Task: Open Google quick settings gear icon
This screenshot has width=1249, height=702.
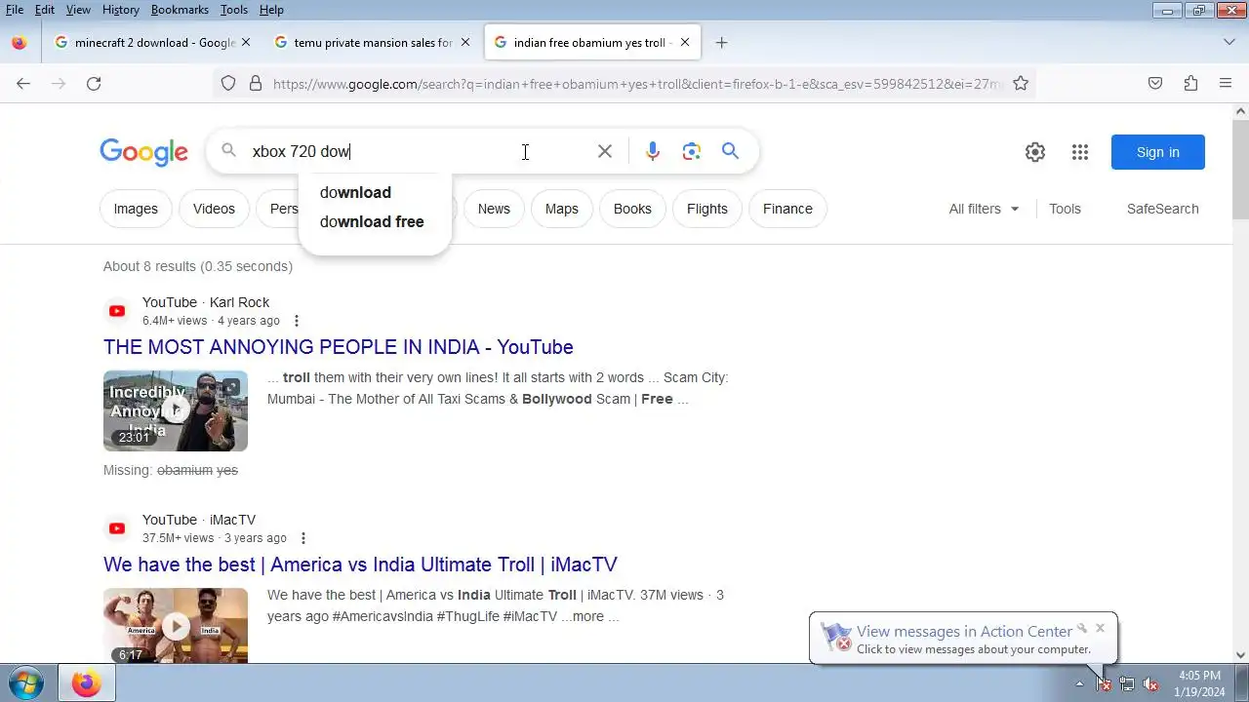Action: coord(1035,152)
